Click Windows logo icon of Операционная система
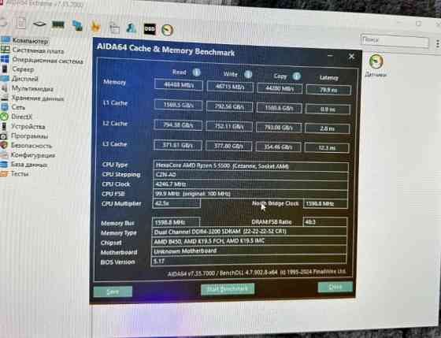This screenshot has height=338, width=441. [x=5, y=59]
